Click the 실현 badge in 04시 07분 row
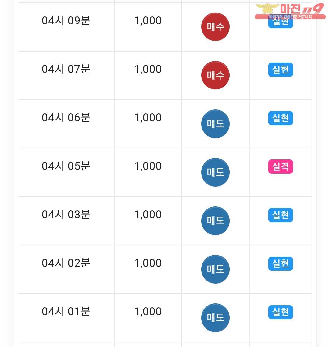Image resolution: width=329 pixels, height=347 pixels. click(281, 70)
